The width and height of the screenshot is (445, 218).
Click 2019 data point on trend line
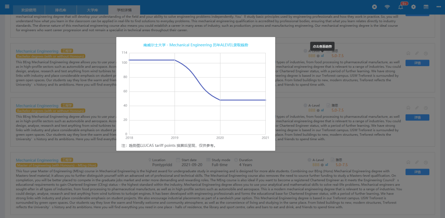point(175,60)
